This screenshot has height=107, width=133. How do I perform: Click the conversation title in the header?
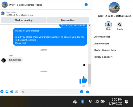pyautogui.click(x=26, y=5)
